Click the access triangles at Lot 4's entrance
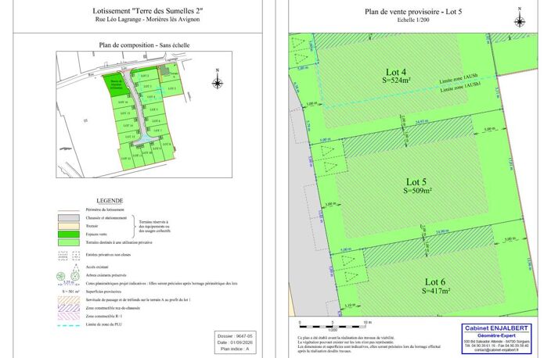 (301, 50)
